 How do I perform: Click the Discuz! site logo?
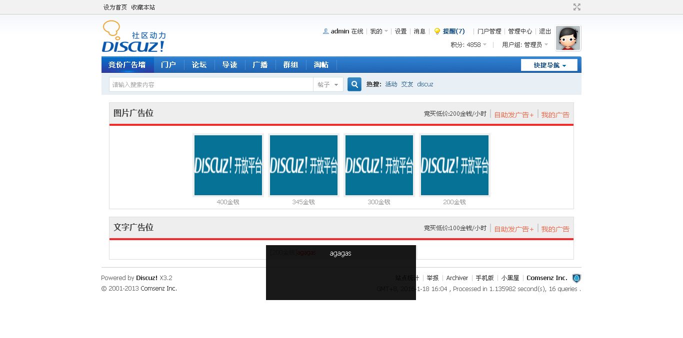point(134,36)
